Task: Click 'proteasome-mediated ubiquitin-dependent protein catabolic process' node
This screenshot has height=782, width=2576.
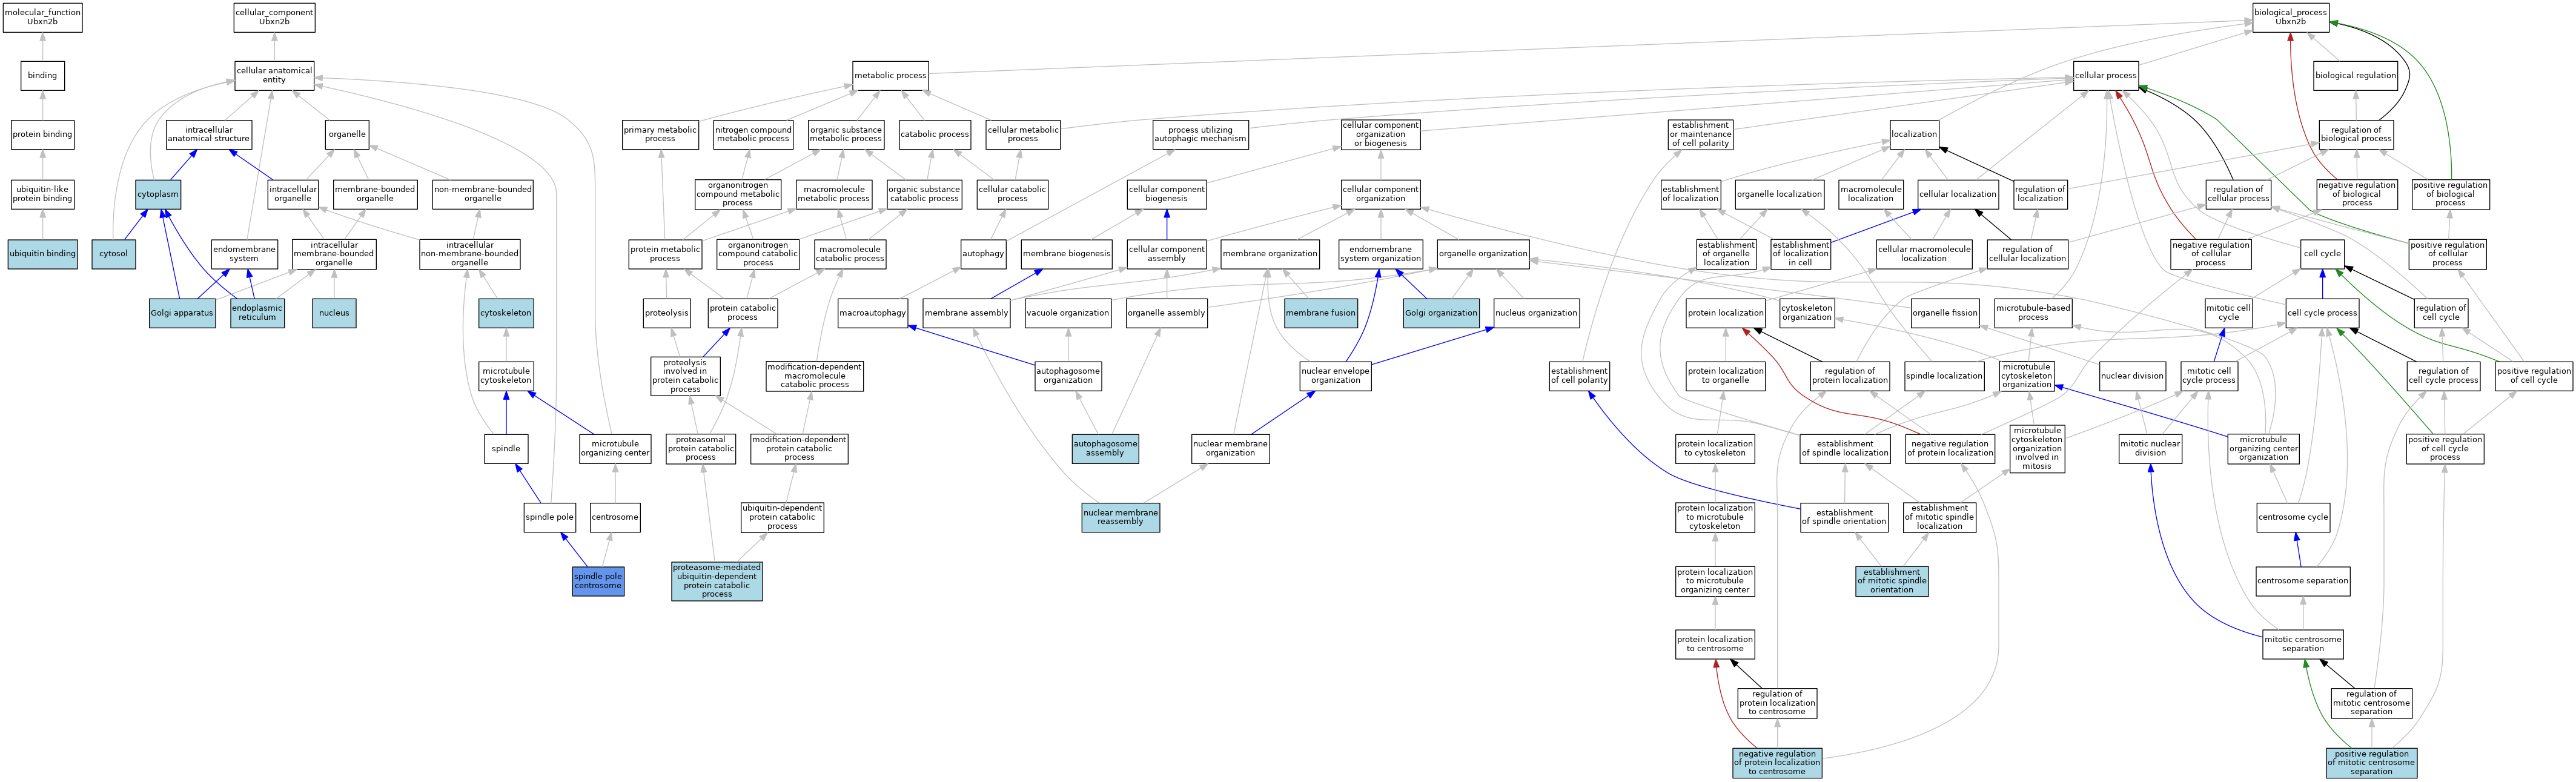Action: 717,581
